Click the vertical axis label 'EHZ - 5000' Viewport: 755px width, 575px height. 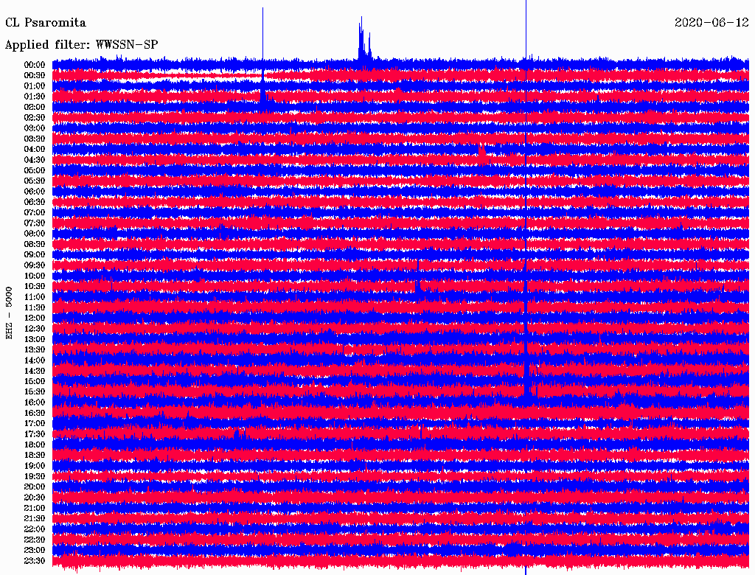tap(9, 313)
